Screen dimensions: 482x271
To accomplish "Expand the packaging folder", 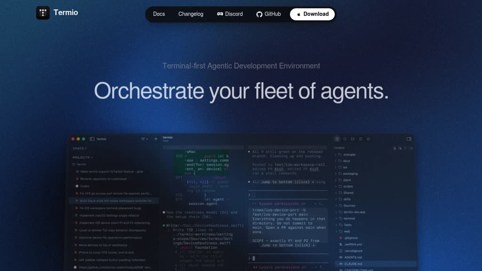I will pos(347,174).
